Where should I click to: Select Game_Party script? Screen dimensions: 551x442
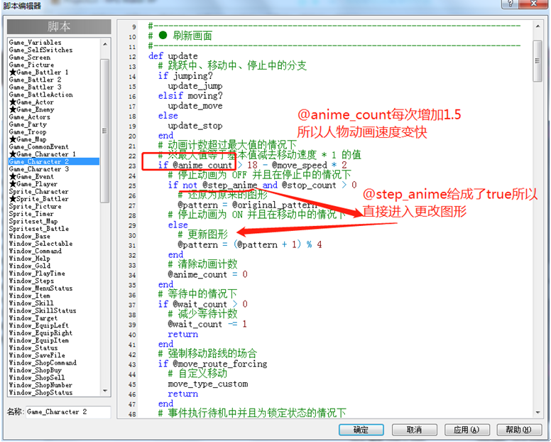click(x=28, y=124)
